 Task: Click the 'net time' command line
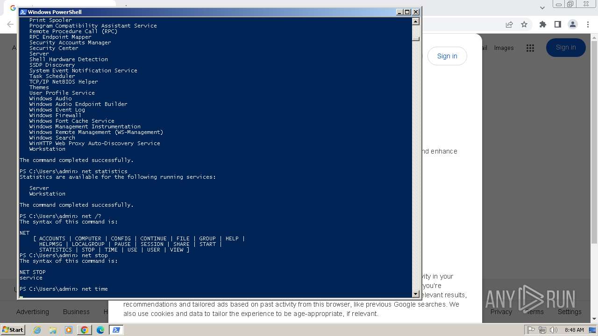64,289
